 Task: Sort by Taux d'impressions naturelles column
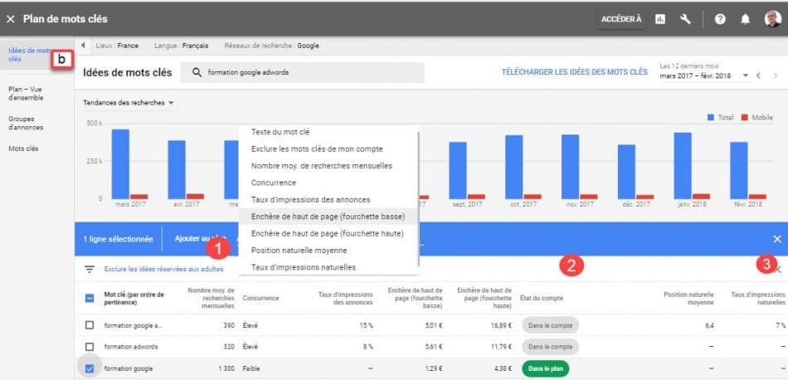[x=758, y=299]
